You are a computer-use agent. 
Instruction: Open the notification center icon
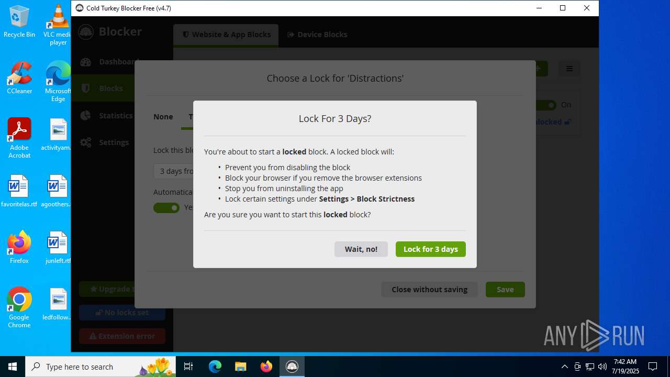[653, 367]
